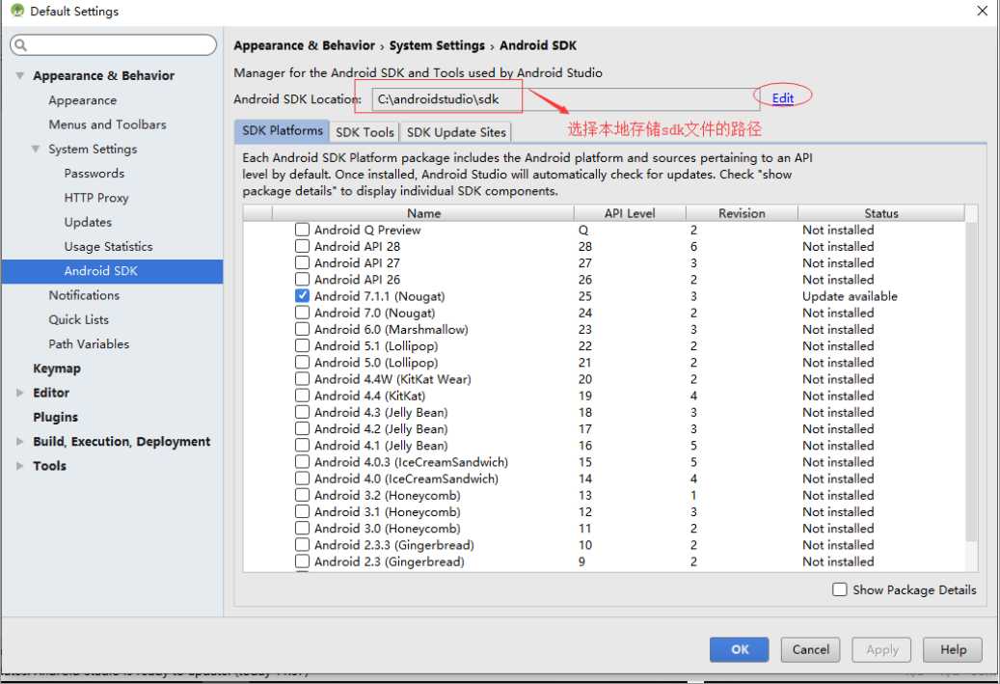Click the Edit link for SDK location

(x=782, y=97)
